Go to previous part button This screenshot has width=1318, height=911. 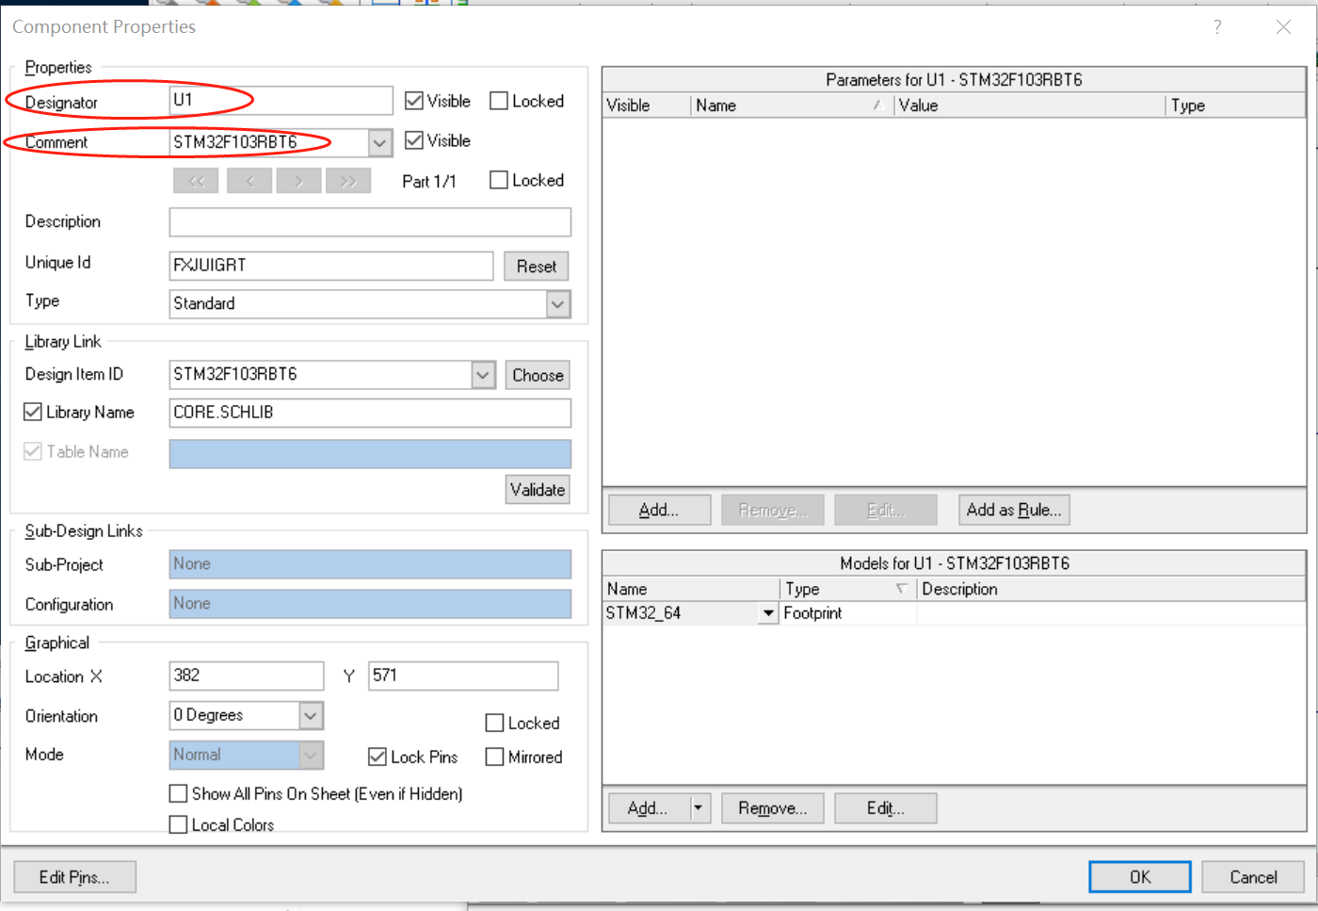pos(249,181)
